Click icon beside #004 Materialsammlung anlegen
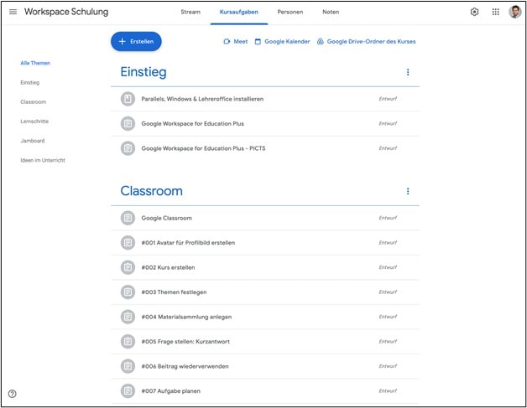The image size is (527, 408). click(128, 317)
